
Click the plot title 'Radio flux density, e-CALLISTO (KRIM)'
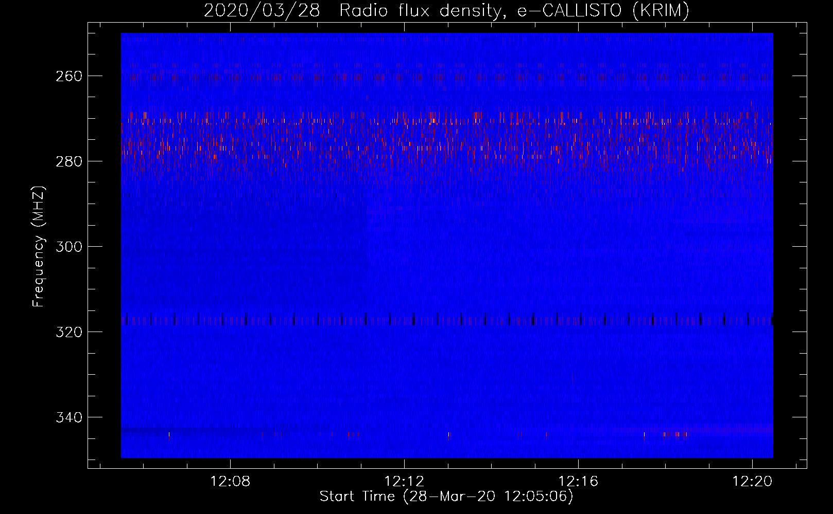(514, 10)
